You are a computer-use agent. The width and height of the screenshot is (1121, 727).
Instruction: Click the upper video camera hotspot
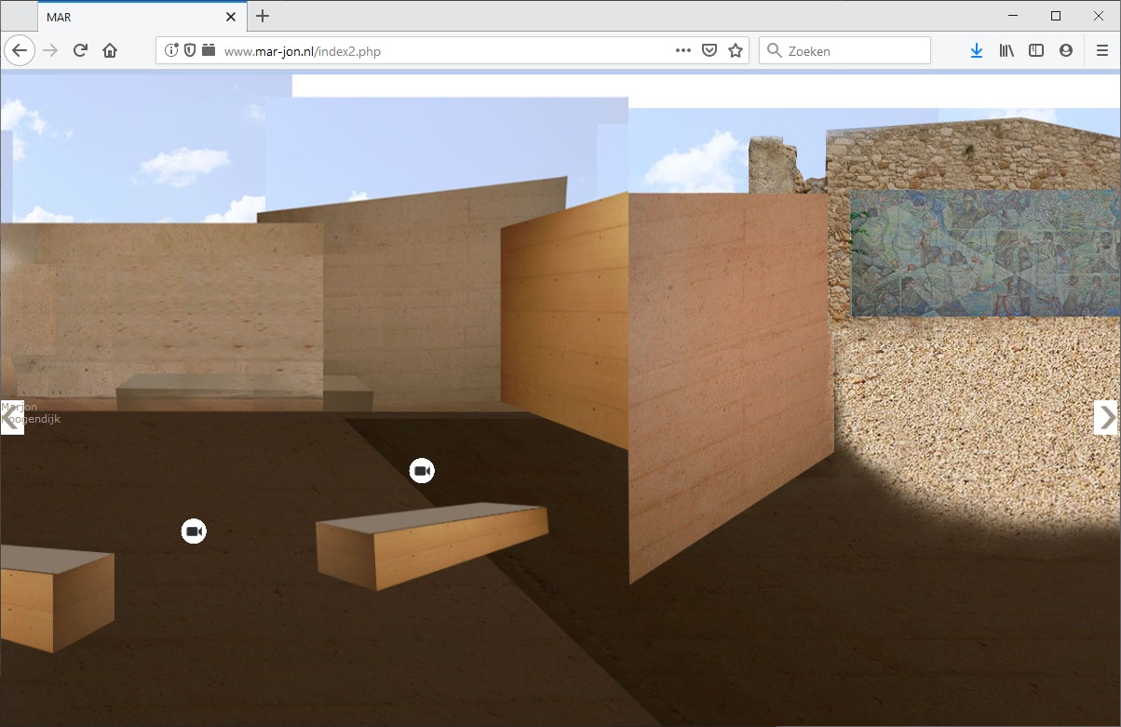click(x=422, y=471)
